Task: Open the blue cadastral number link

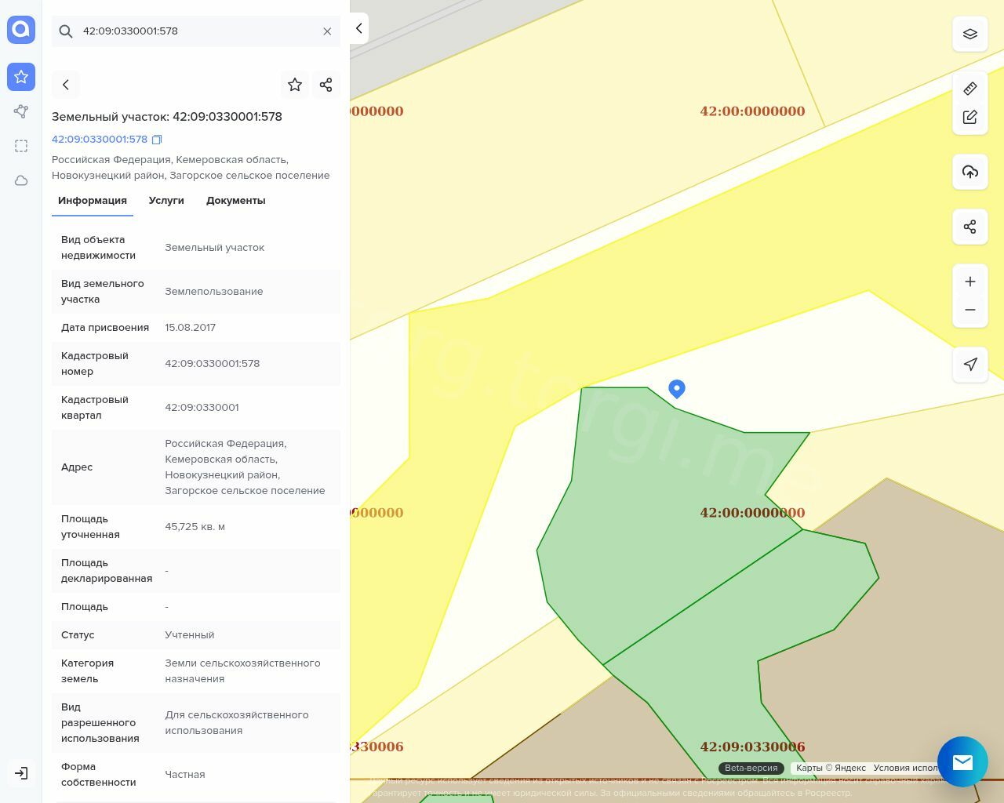Action: point(100,140)
